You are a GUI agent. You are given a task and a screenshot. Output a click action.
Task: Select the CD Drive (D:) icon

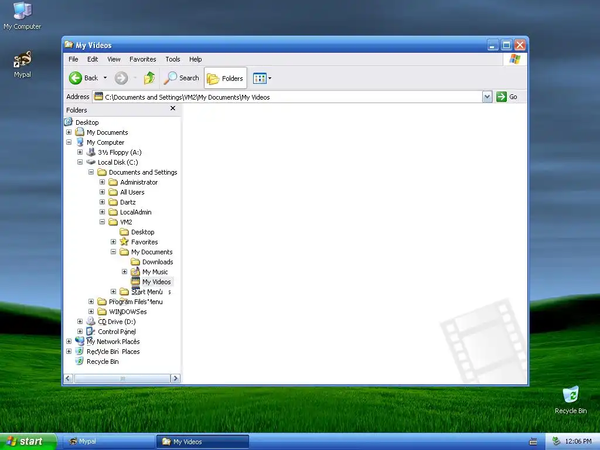click(91, 321)
